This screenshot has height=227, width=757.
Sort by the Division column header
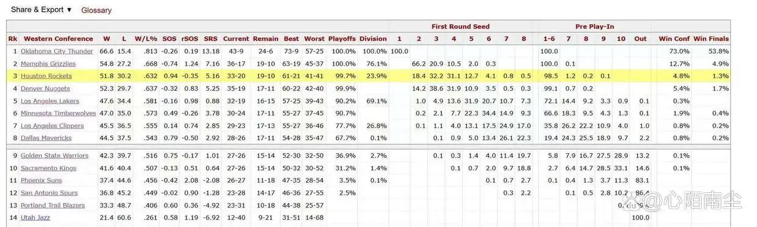373,39
